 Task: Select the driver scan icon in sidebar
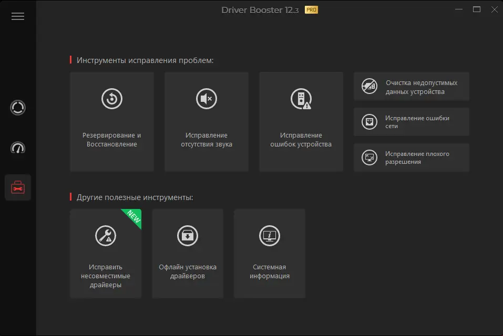point(18,107)
